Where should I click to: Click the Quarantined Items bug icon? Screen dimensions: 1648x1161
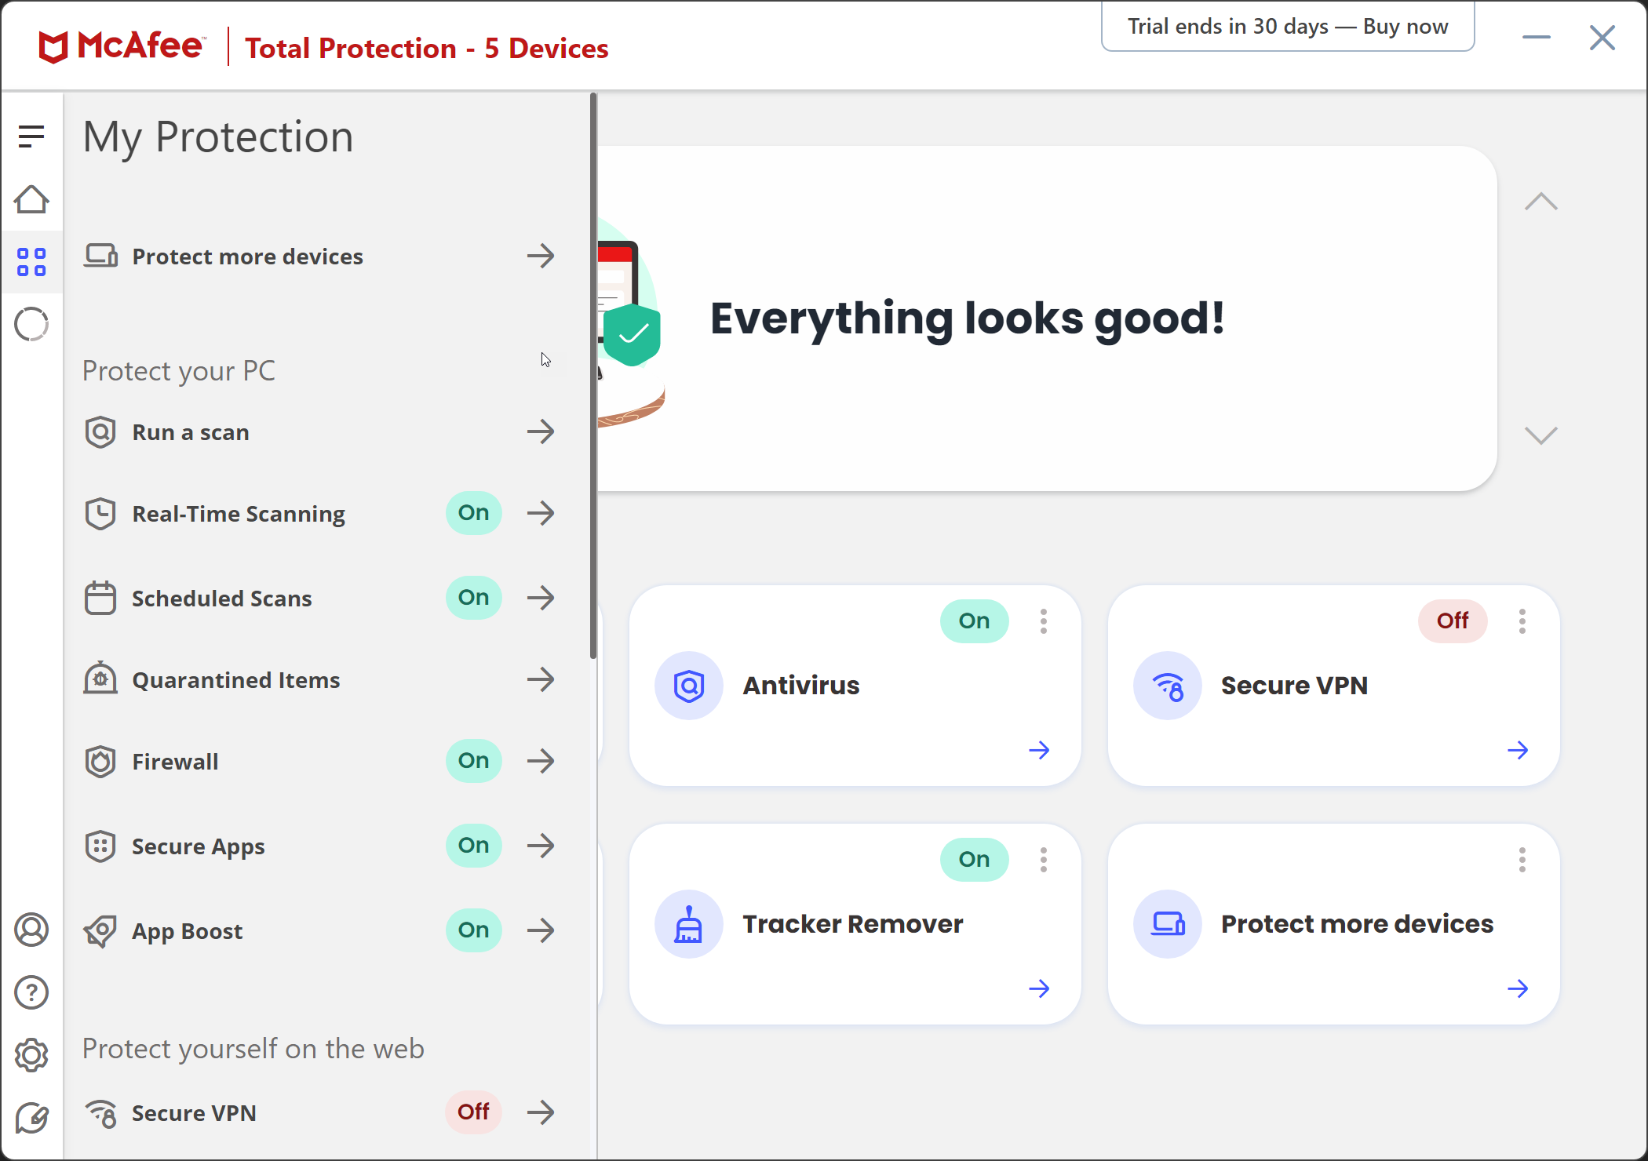100,679
